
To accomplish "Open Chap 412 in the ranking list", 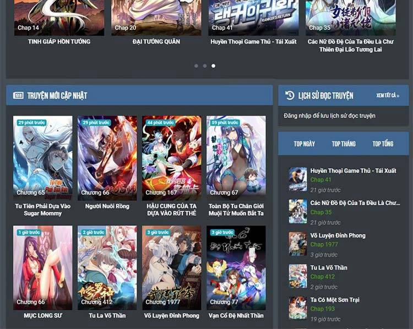I will 322,277.
